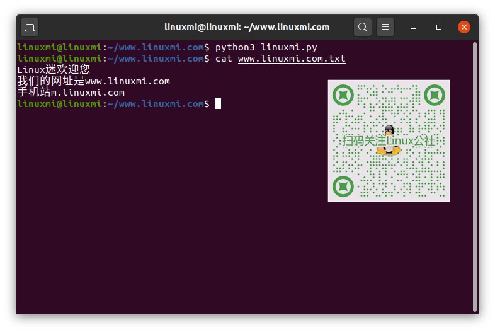Click the Linux迷欢迎您 output line
This screenshot has height=332, width=495.
(54, 70)
